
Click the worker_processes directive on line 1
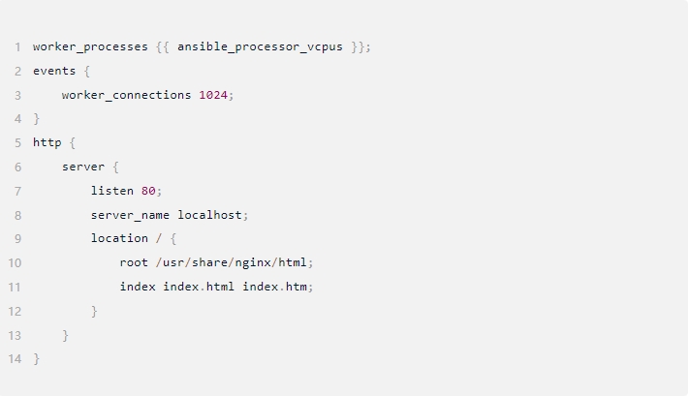[90, 47]
